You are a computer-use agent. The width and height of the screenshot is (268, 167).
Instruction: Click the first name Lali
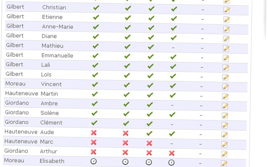[47, 65]
